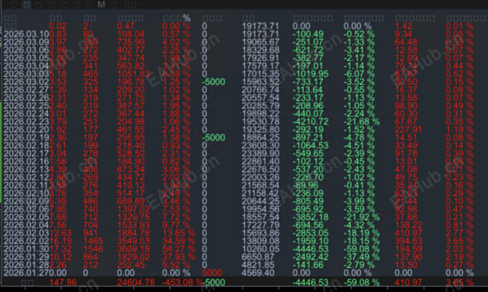
Task: Select the trade count 1465
Action: point(93,241)
